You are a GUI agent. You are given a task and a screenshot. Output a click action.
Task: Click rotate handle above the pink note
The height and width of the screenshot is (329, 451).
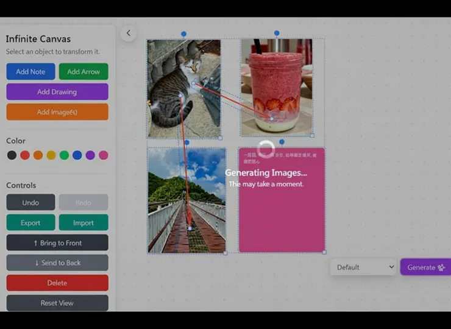tap(282, 142)
